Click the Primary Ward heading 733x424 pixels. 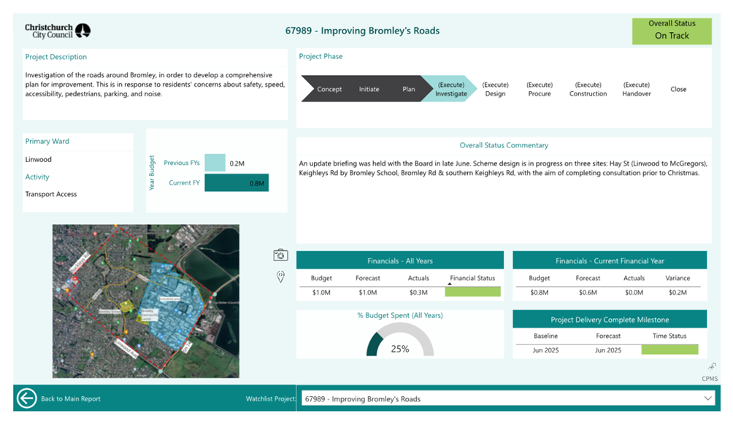tap(47, 141)
